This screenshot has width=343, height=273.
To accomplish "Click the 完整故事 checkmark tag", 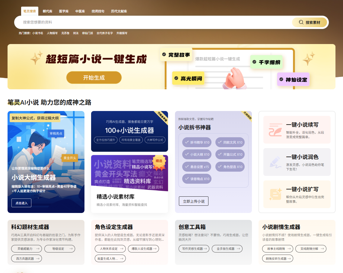I will pos(176,55).
